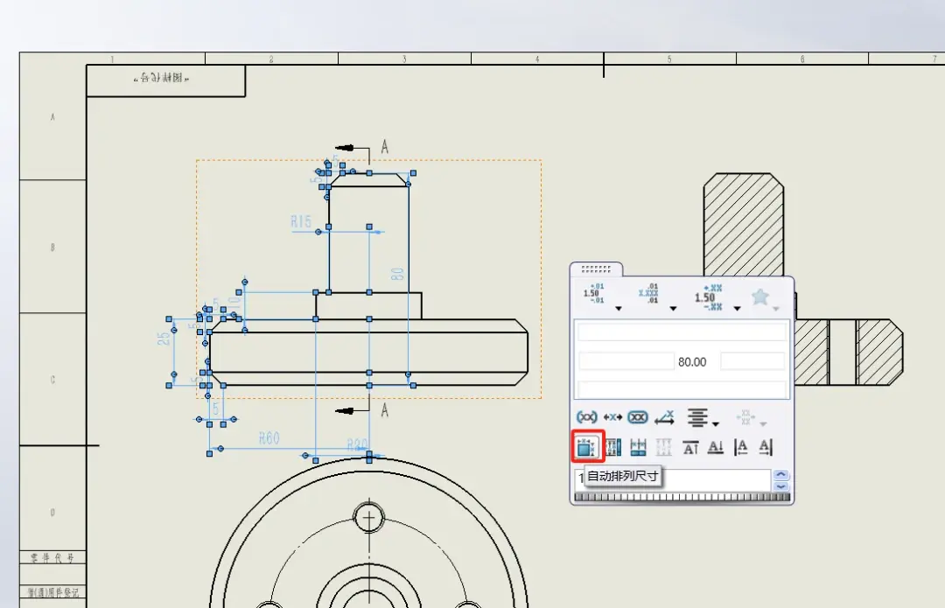The width and height of the screenshot is (945, 608).
Task: Click zone column label 6 on the border
Action: coord(802,59)
